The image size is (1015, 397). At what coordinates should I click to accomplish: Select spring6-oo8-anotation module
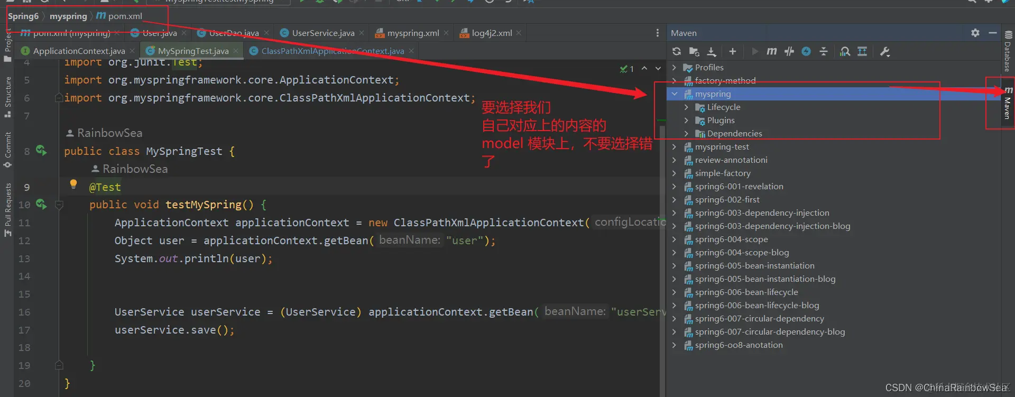(x=739, y=345)
